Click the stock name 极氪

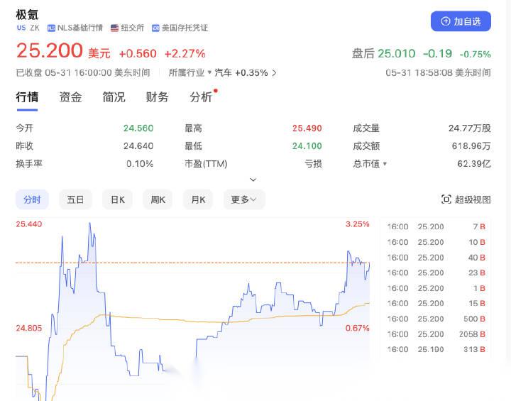pyautogui.click(x=27, y=15)
